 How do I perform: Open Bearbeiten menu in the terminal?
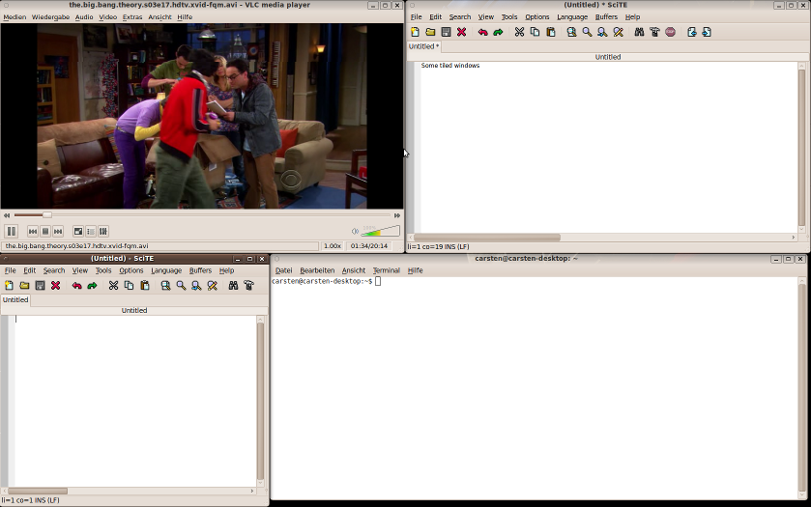click(x=317, y=270)
